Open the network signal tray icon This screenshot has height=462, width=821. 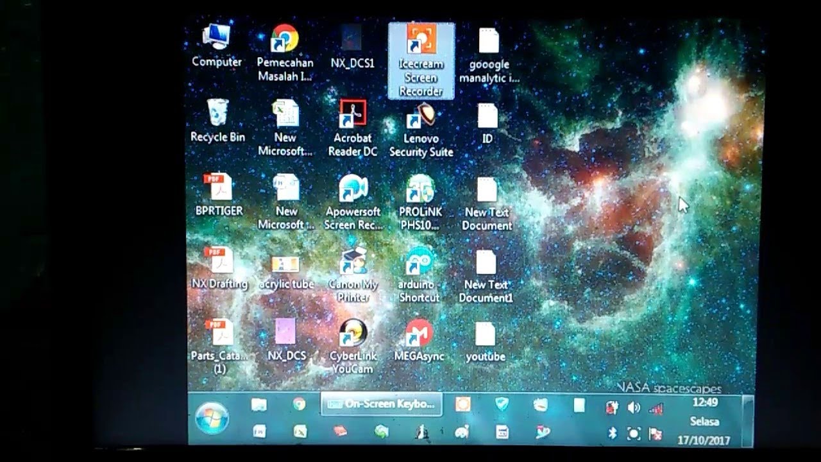click(656, 408)
